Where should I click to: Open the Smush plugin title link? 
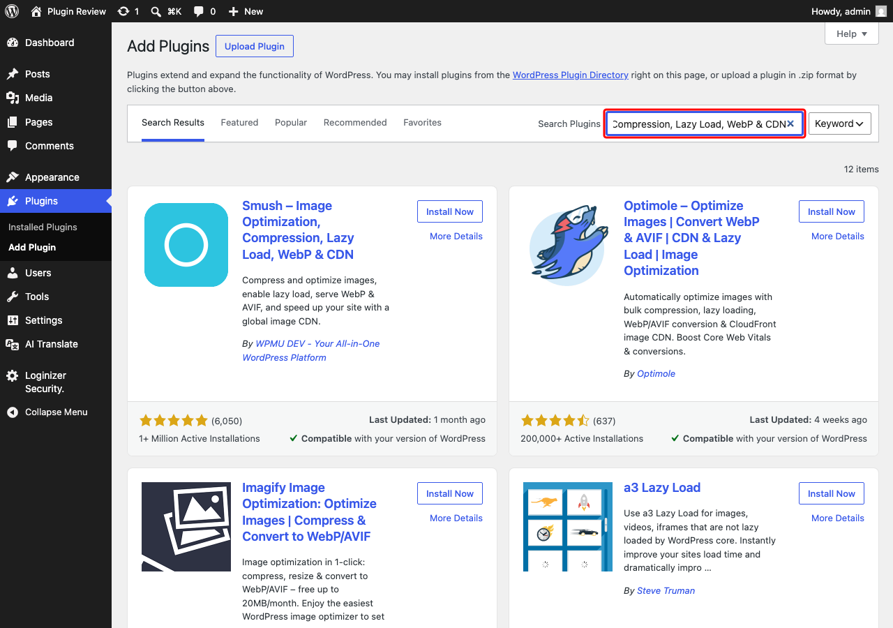[x=298, y=230]
